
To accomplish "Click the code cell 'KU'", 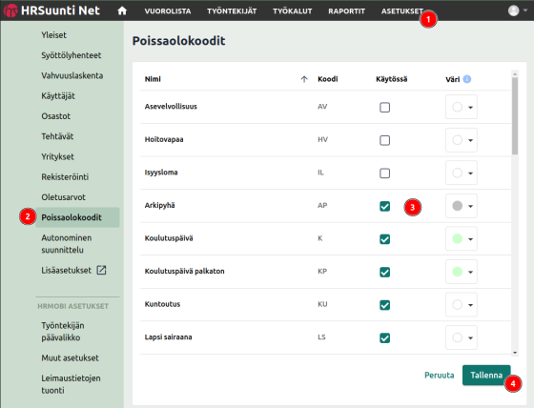I will [x=322, y=304].
